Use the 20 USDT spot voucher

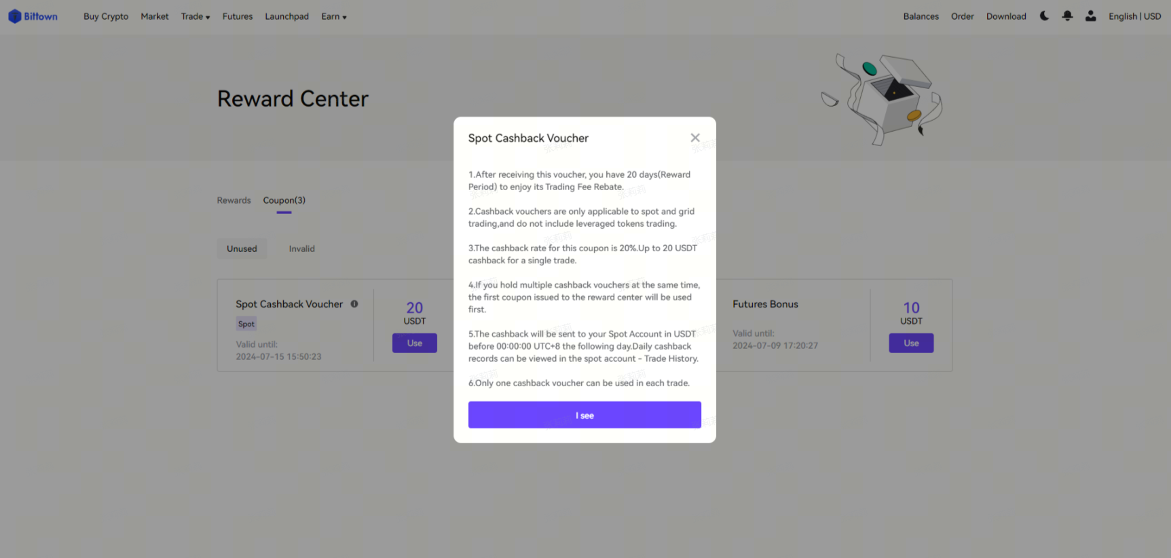pyautogui.click(x=415, y=343)
